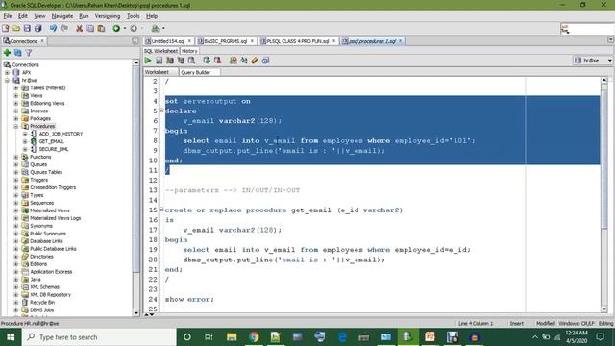
Task: Switch to the BASIC_PRGRMS.sql tab
Action: [226, 41]
